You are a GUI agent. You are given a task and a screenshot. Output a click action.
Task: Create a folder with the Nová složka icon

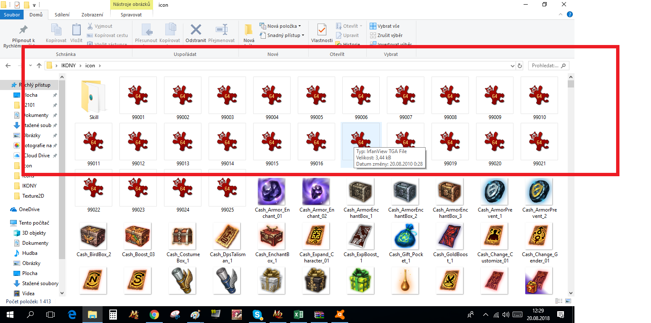click(249, 29)
